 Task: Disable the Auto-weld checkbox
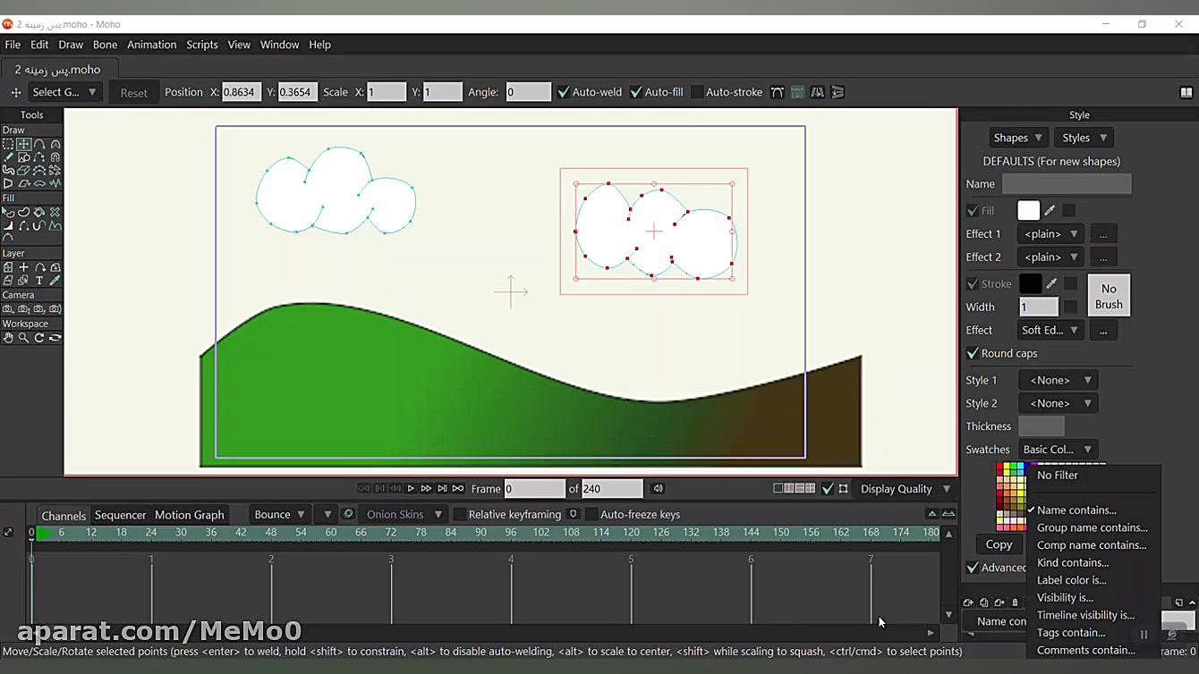564,92
